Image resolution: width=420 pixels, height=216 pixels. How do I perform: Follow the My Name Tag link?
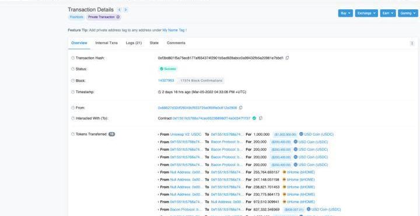(x=174, y=30)
